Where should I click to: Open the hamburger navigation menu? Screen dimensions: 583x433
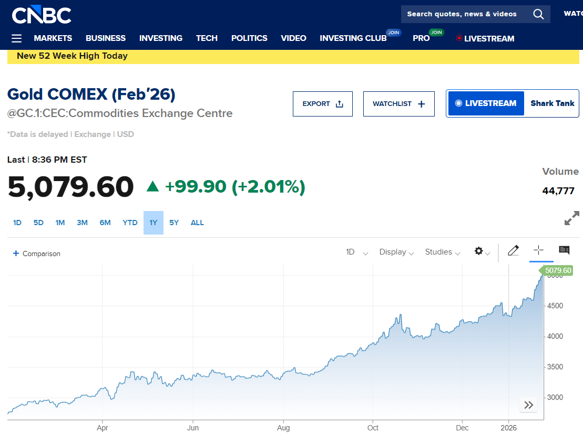pyautogui.click(x=17, y=38)
